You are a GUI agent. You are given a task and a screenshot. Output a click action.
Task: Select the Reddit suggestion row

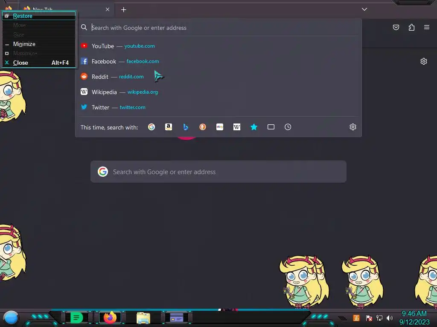coord(219,77)
